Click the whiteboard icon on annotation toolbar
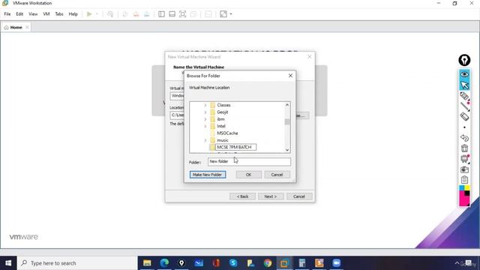The image size is (480, 270). point(464,159)
